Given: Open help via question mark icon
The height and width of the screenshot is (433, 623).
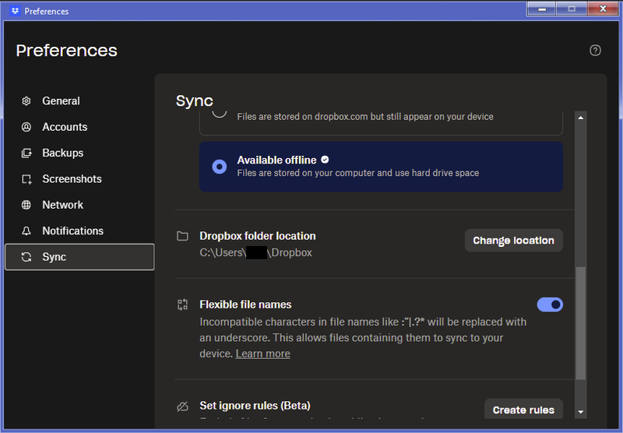Looking at the screenshot, I should [595, 51].
